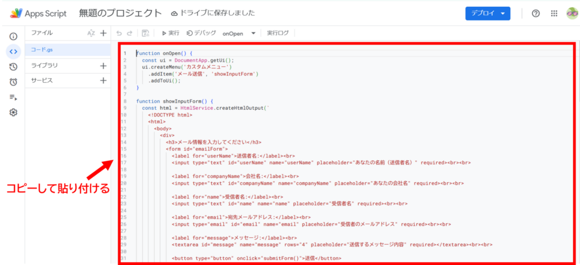Sort files with the AZ icon
The image size is (580, 265).
(x=91, y=33)
